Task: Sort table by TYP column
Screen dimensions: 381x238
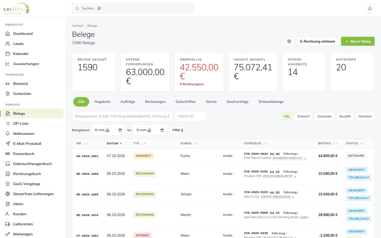Action: point(139,143)
